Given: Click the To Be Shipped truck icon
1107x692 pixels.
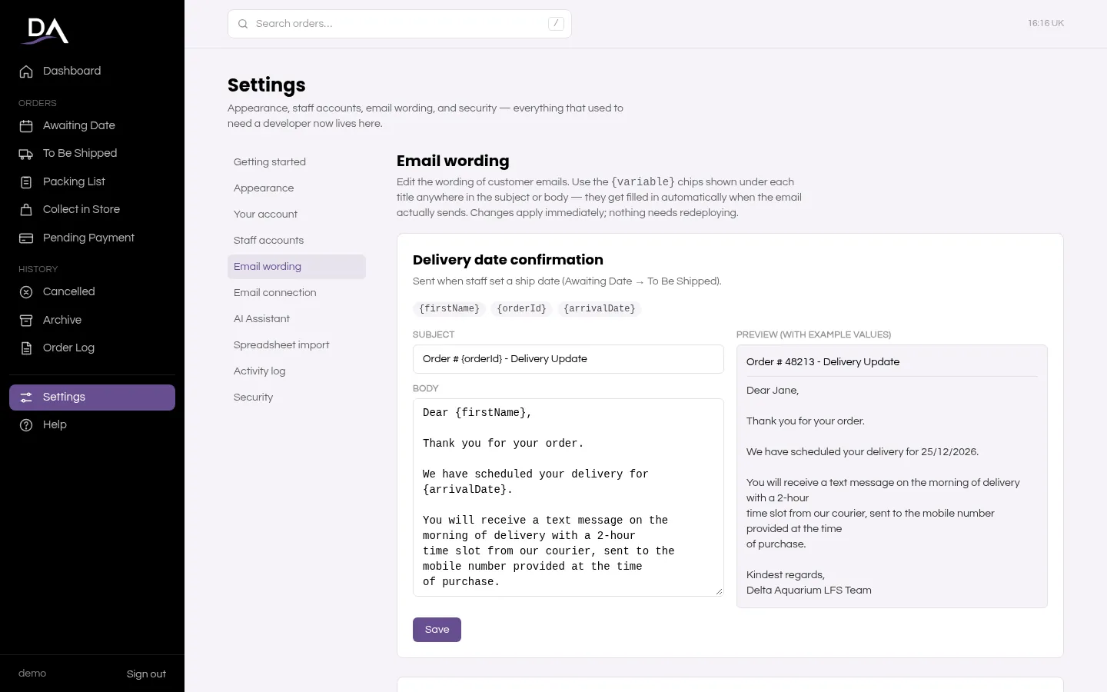Looking at the screenshot, I should [x=26, y=154].
